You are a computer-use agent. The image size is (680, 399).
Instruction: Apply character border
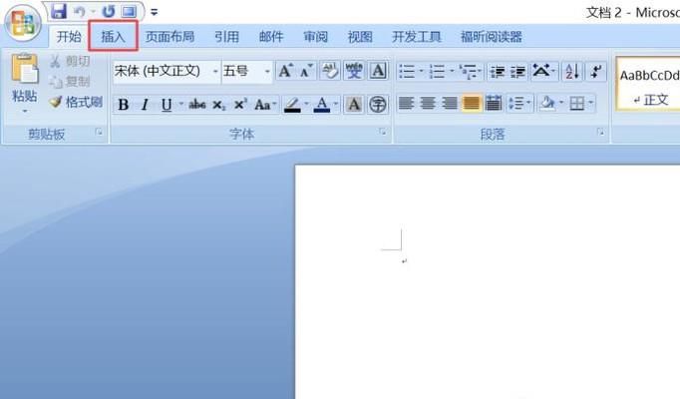(378, 71)
